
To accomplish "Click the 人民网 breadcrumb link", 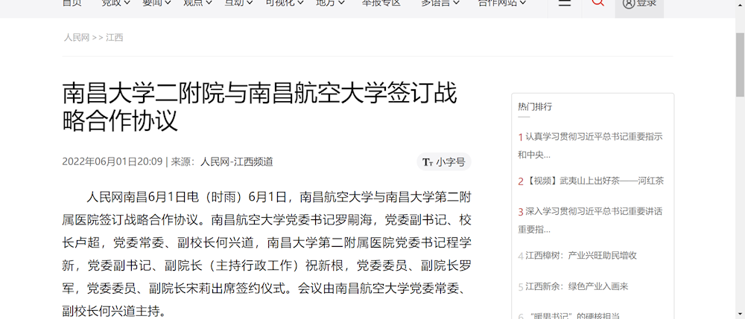I will tap(77, 37).
